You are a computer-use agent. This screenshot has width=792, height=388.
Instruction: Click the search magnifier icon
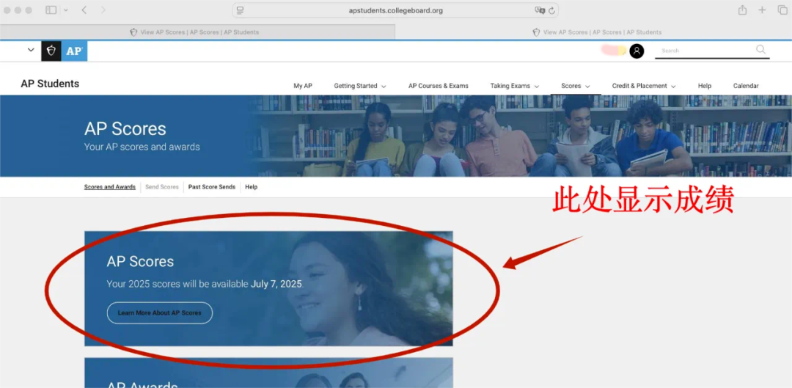click(760, 50)
